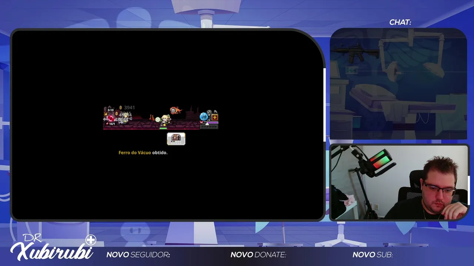Click the "3-10" stage indicator
This screenshot has height=266, width=474.
point(110,110)
